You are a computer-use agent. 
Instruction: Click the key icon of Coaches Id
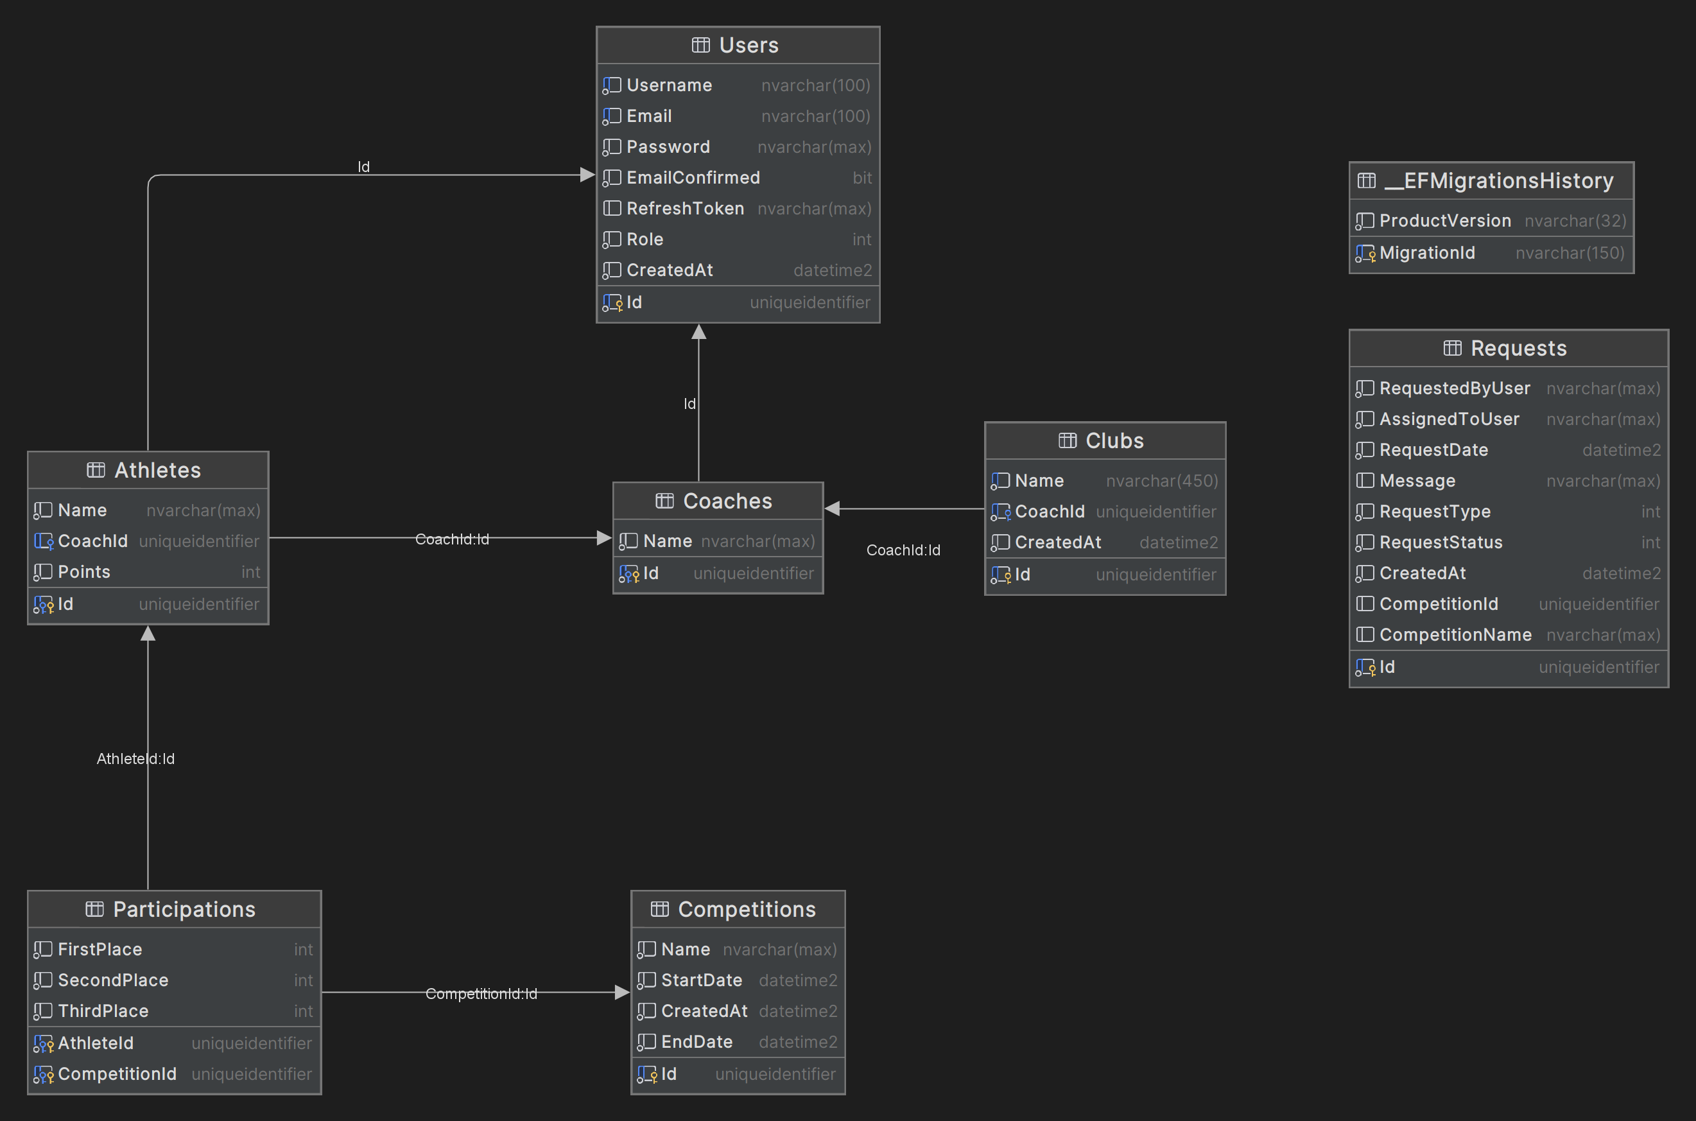tap(629, 573)
